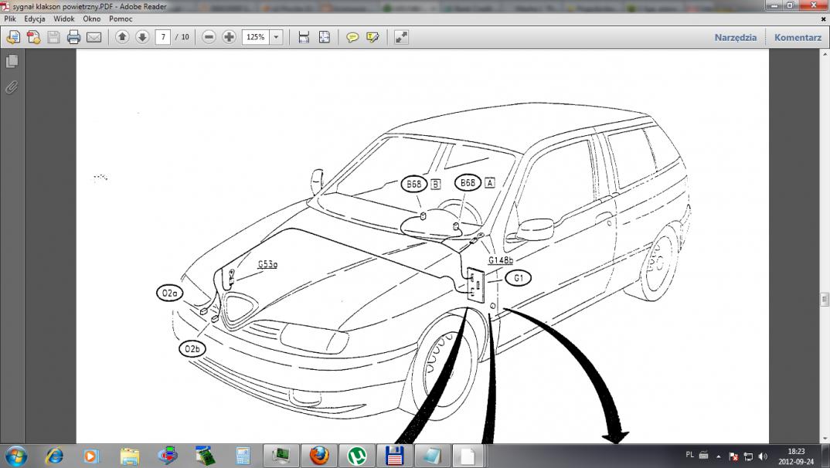Open the zoom level dropdown arrow
Screen dimensions: 830x468
click(x=277, y=37)
